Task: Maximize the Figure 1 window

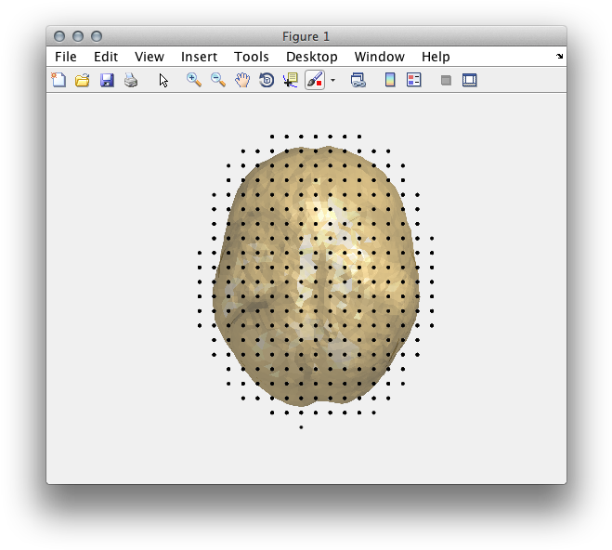Action: (x=97, y=36)
